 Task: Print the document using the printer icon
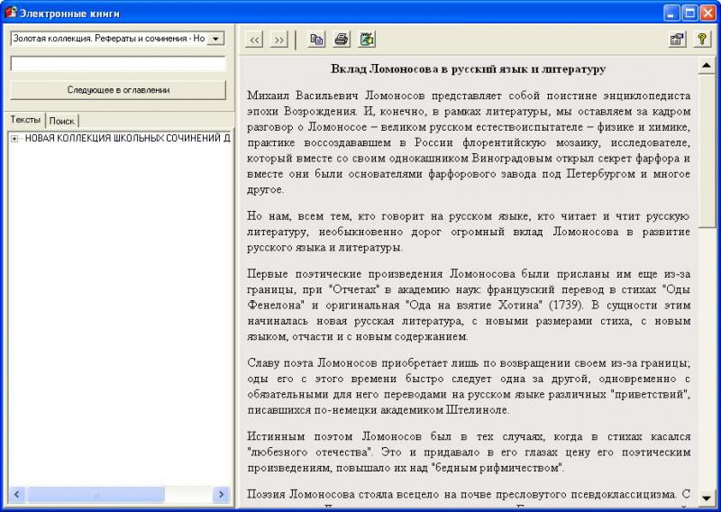point(342,40)
